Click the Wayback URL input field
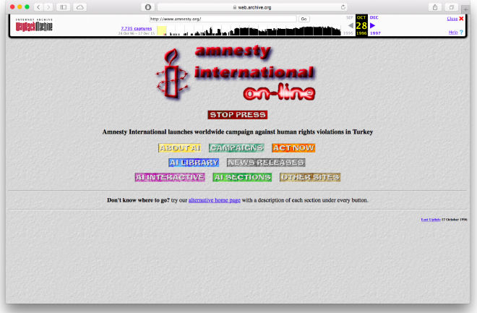This screenshot has height=313, width=477. [223, 19]
